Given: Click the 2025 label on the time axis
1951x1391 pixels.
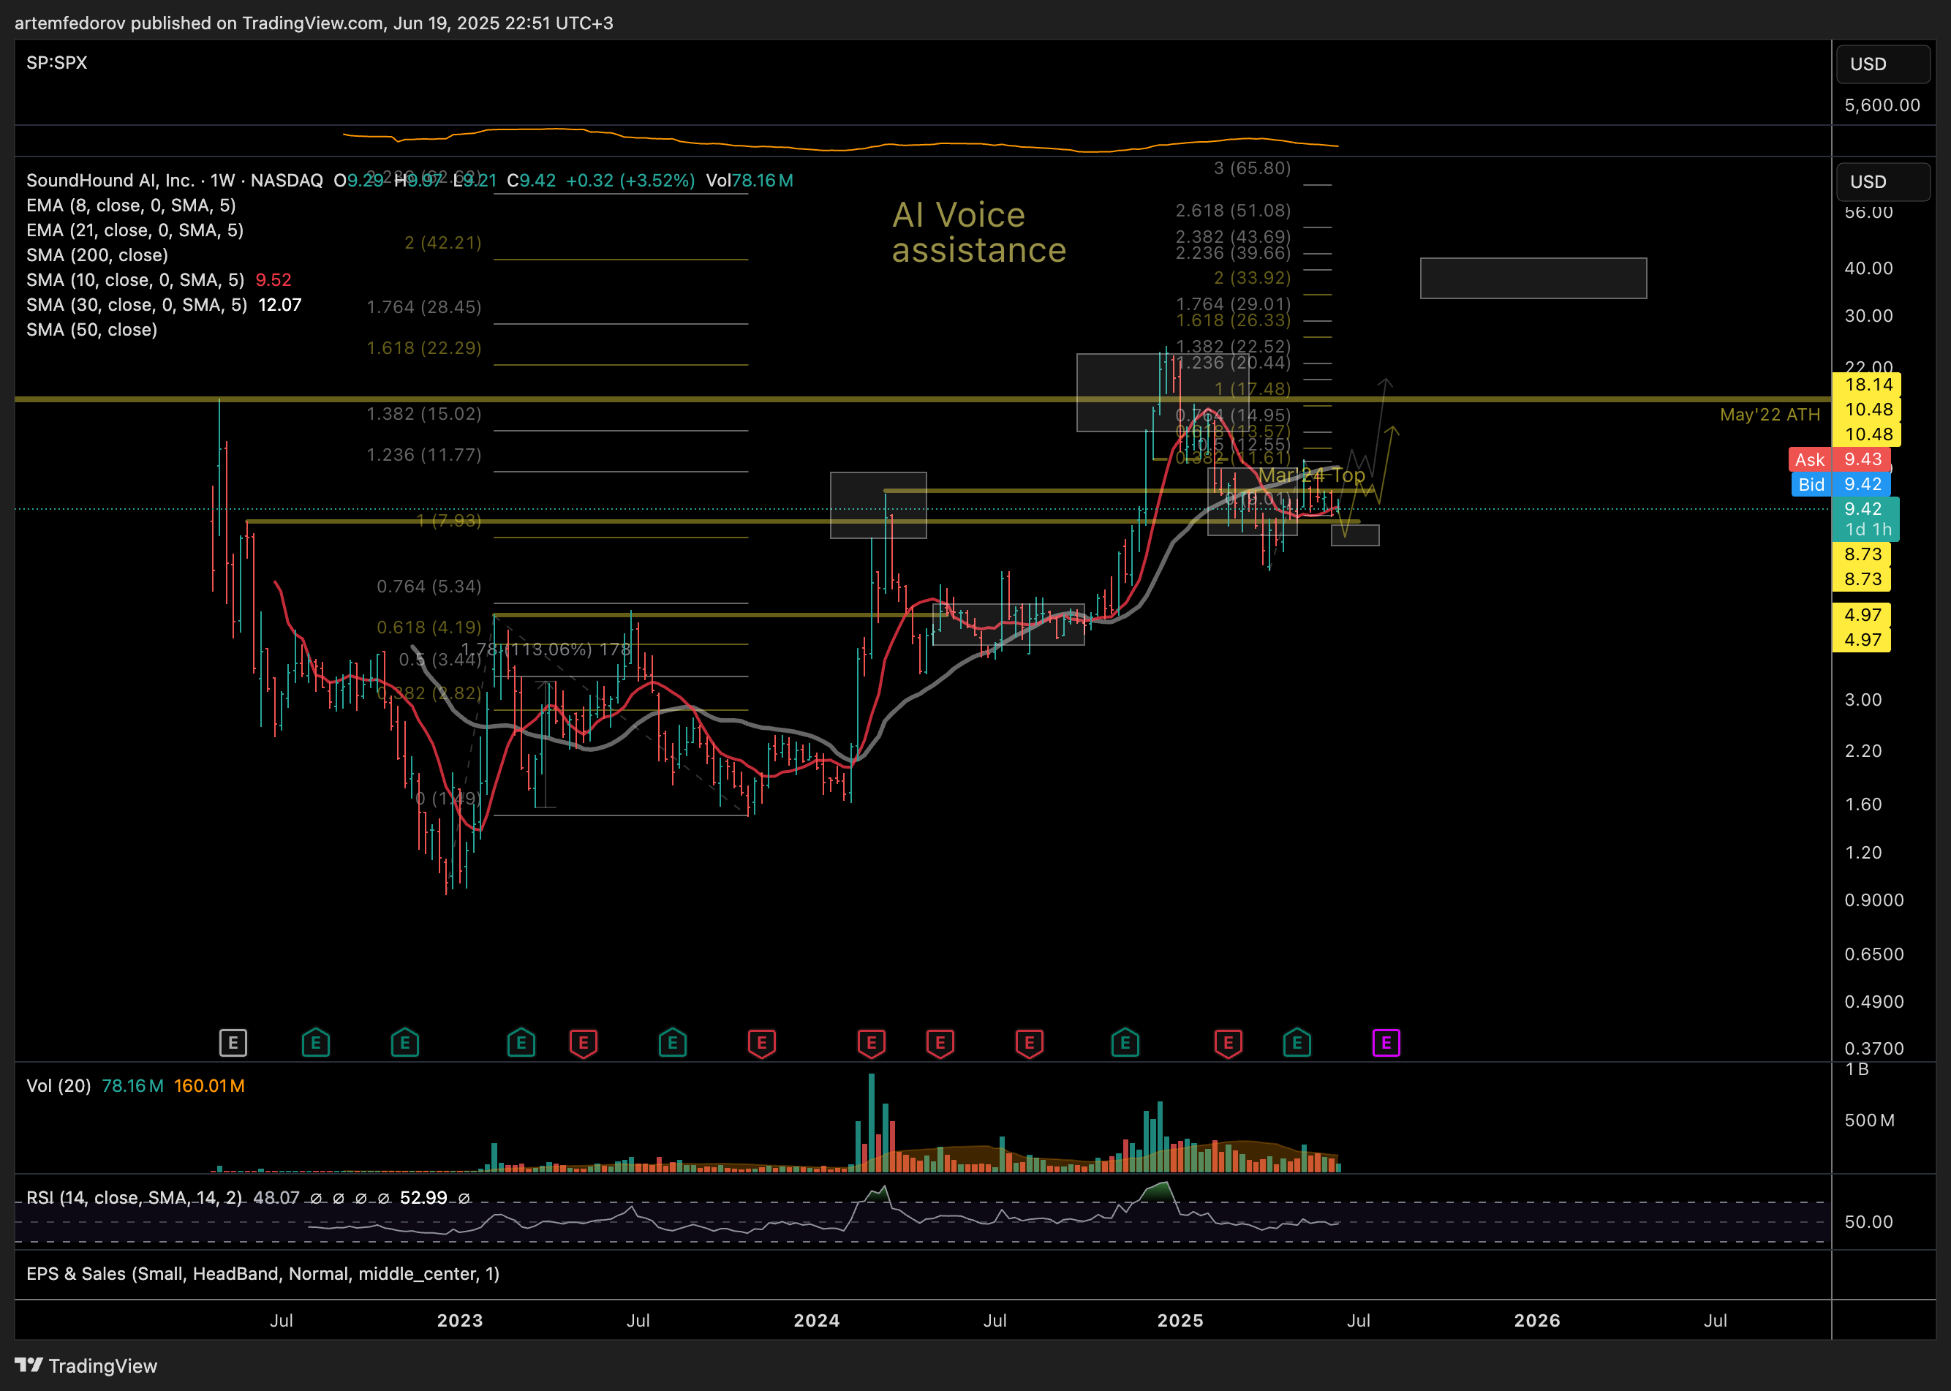Looking at the screenshot, I should [x=1180, y=1320].
